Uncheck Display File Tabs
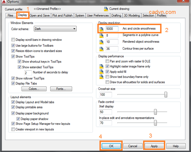The image size is (191, 152). click(x=13, y=83)
